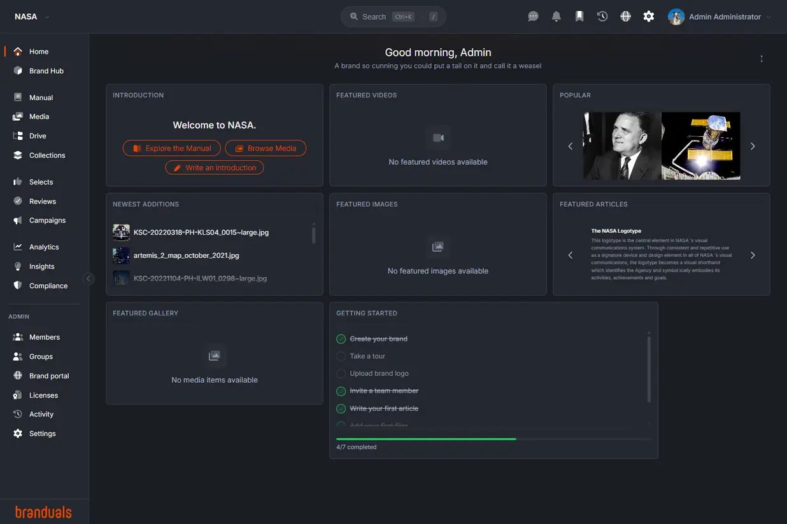Click the Collections stack icon

[x=18, y=155]
